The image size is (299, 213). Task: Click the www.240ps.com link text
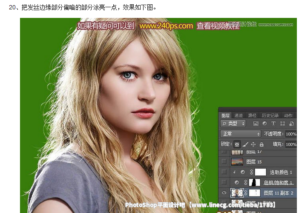pyautogui.click(x=166, y=26)
